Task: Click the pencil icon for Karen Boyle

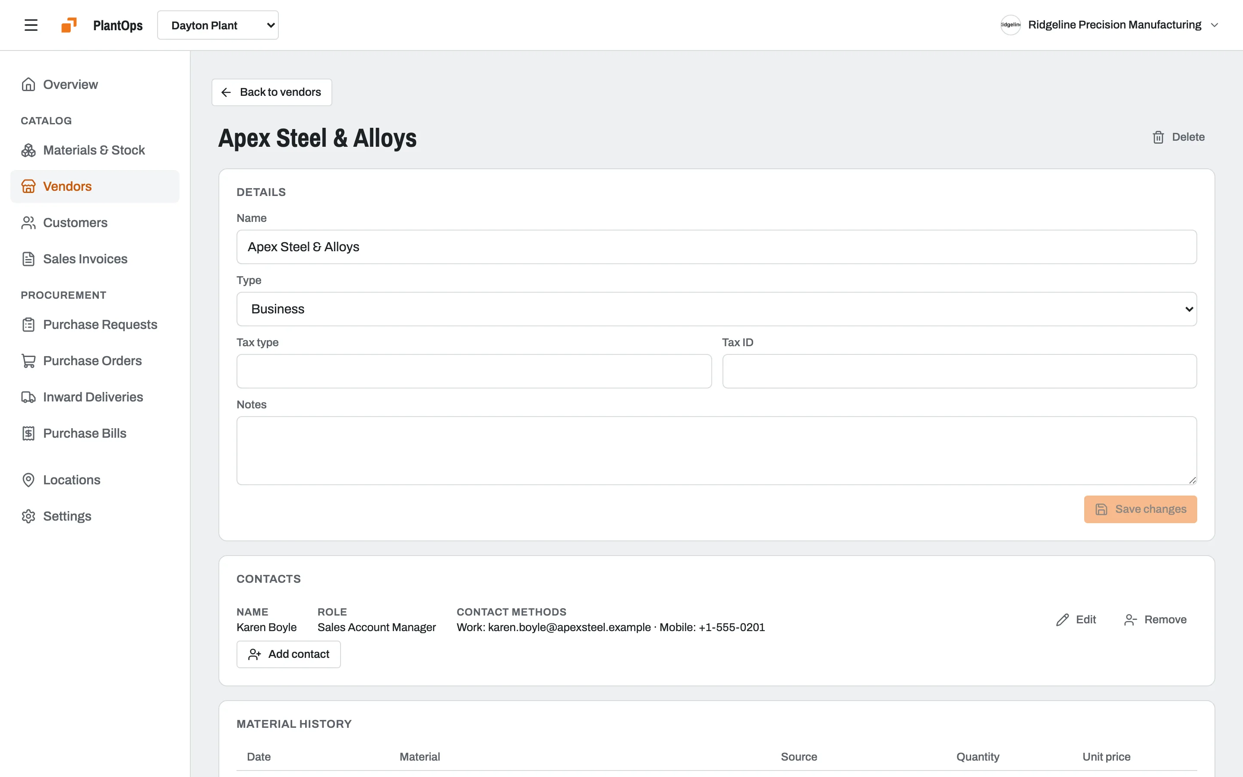Action: [x=1063, y=620]
